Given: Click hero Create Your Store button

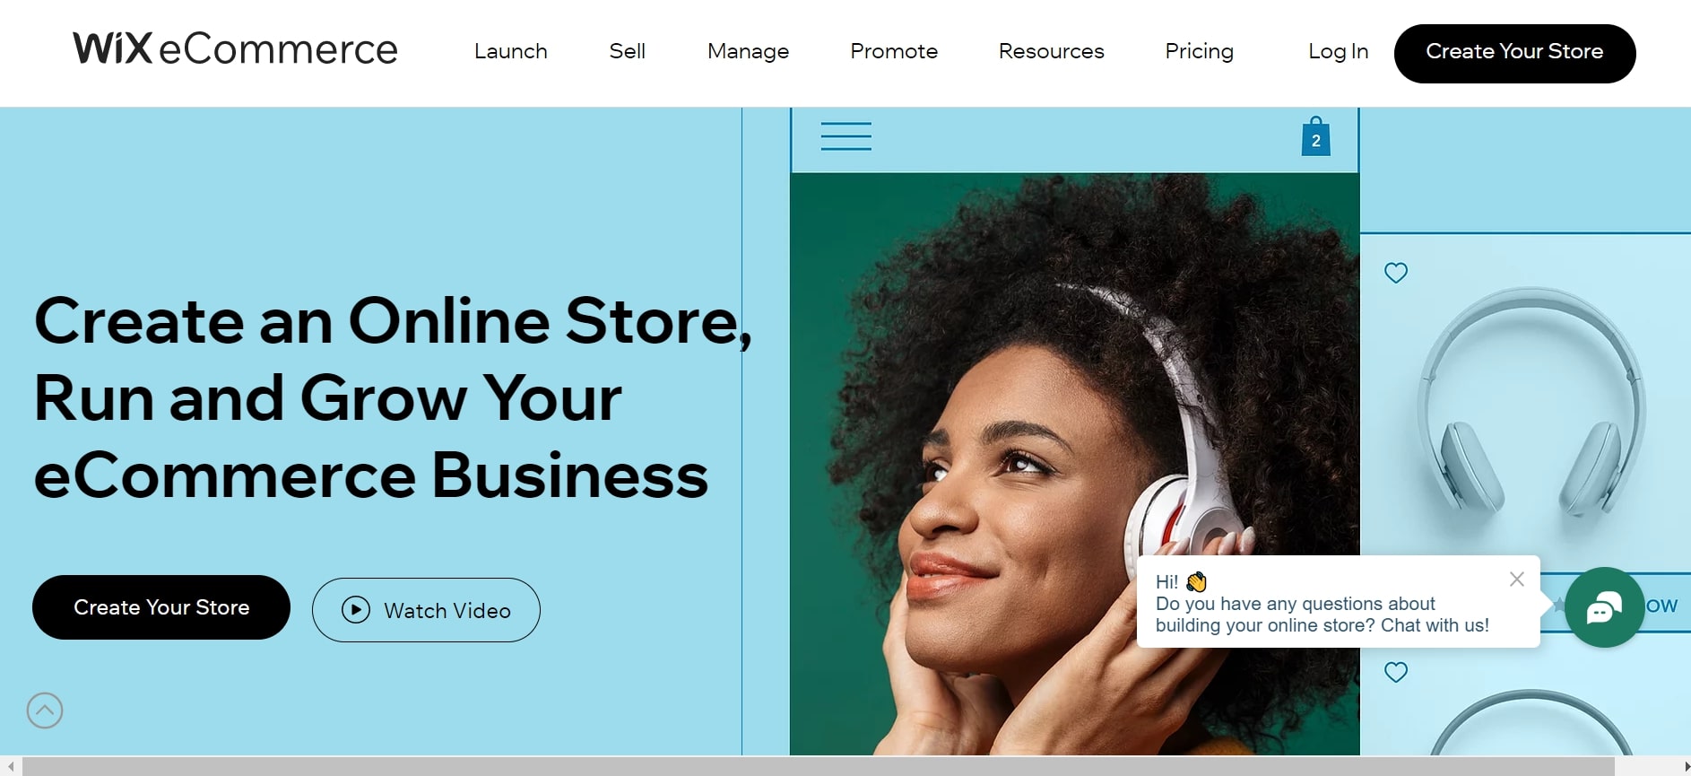Looking at the screenshot, I should (161, 607).
